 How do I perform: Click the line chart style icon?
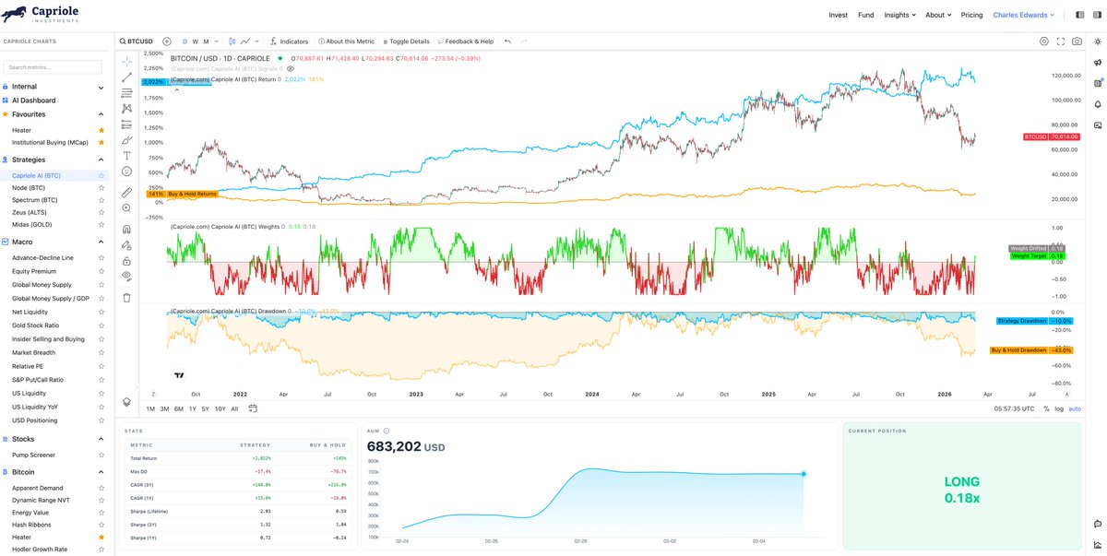[246, 41]
